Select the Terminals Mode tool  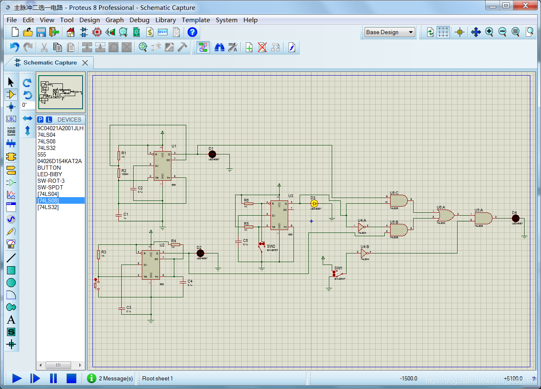[x=11, y=169]
